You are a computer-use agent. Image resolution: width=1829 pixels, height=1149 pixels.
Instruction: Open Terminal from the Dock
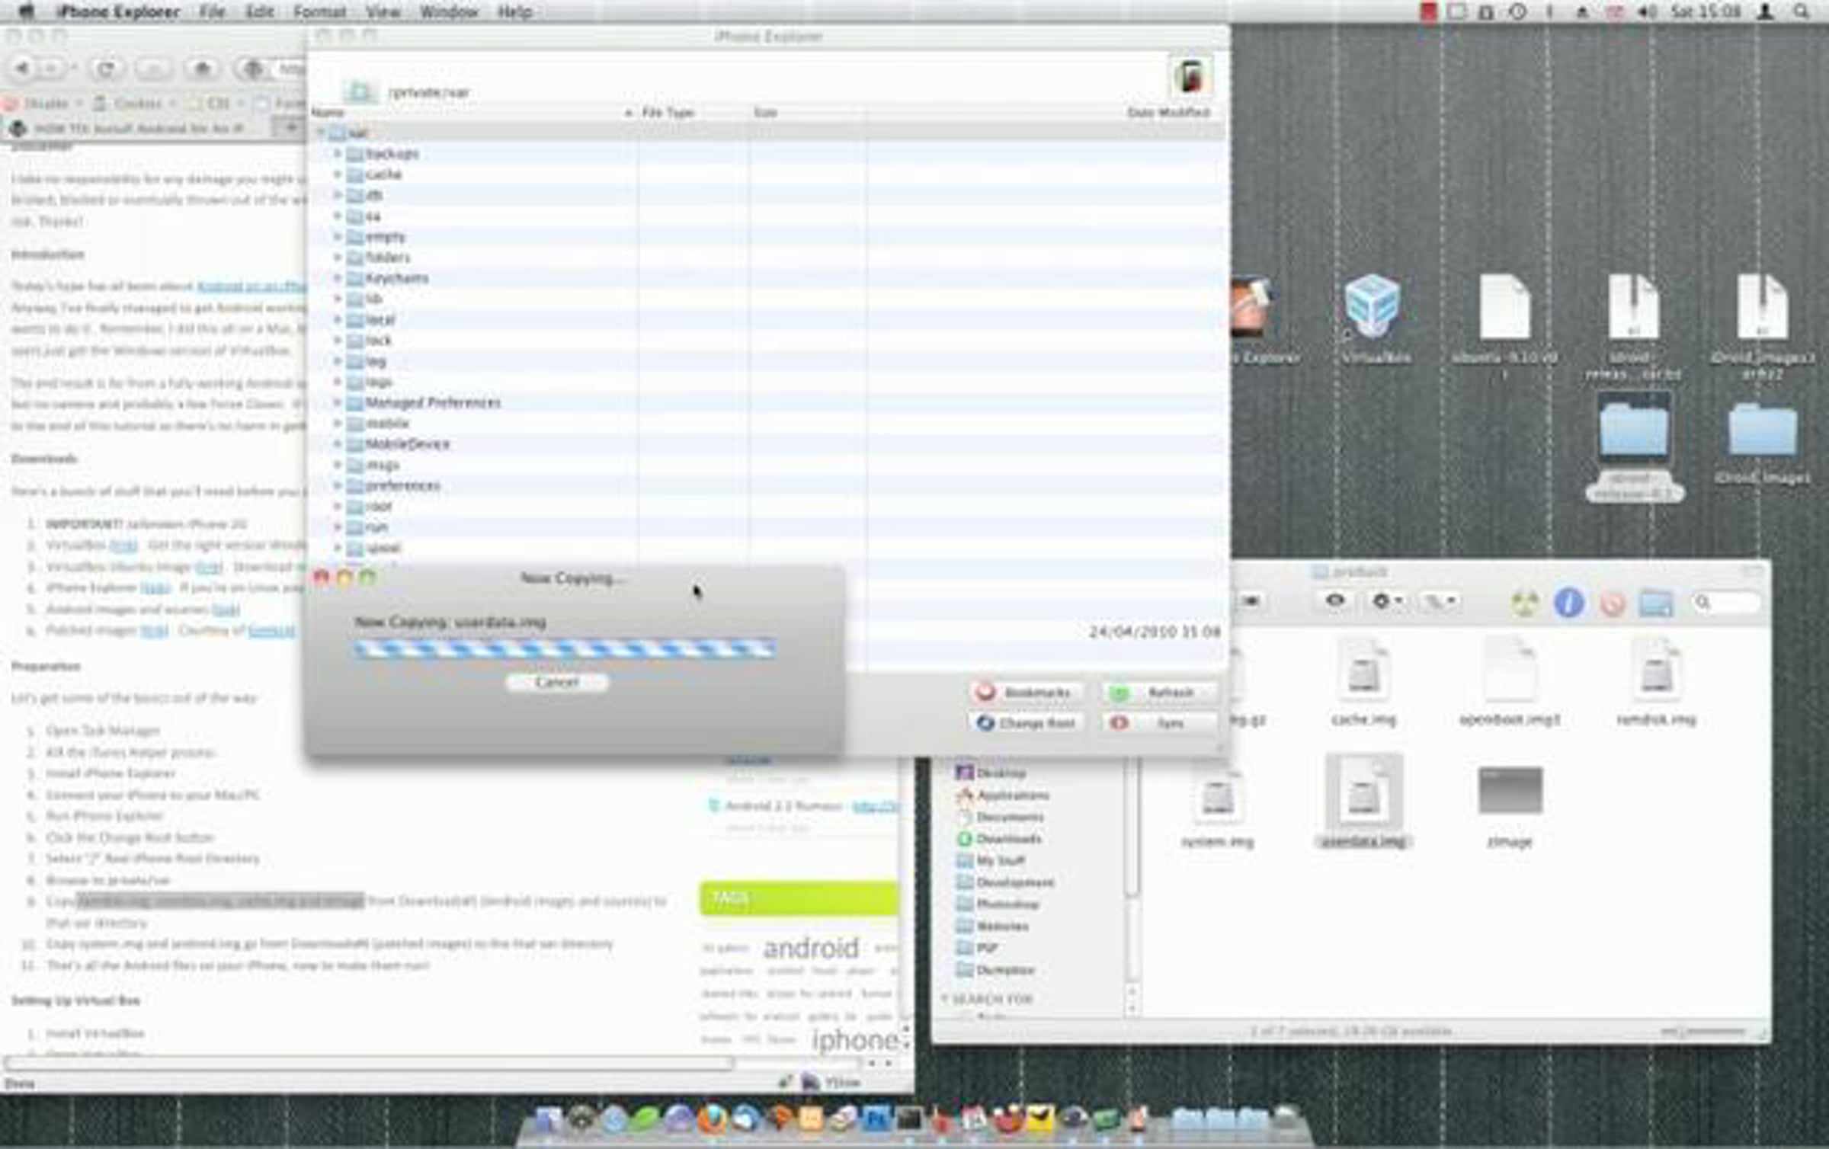(909, 1119)
